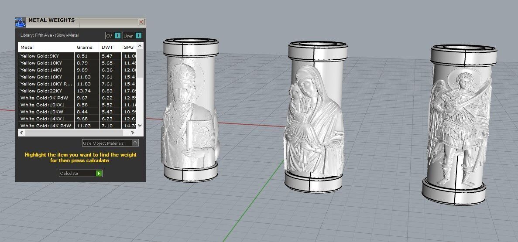The width and height of the screenshot is (518, 242).
Task: Select the winged angel cylinder model
Action: 460,125
